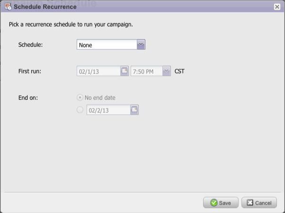Image resolution: width=285 pixels, height=213 pixels.
Task: Expand the First run time dropdown arrow
Action: point(166,71)
